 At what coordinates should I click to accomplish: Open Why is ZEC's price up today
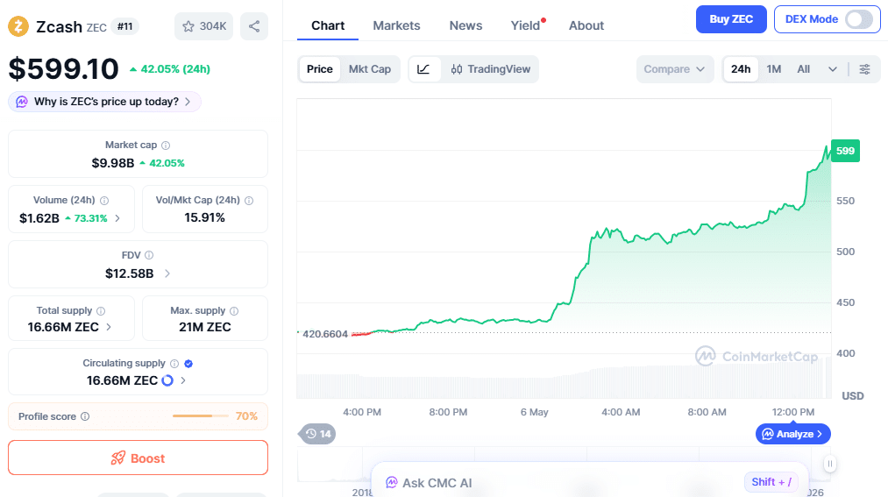pos(105,102)
